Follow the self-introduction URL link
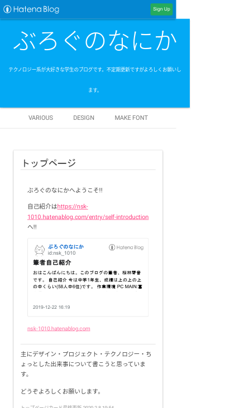Viewport: 230px width, 408px height. click(88, 212)
